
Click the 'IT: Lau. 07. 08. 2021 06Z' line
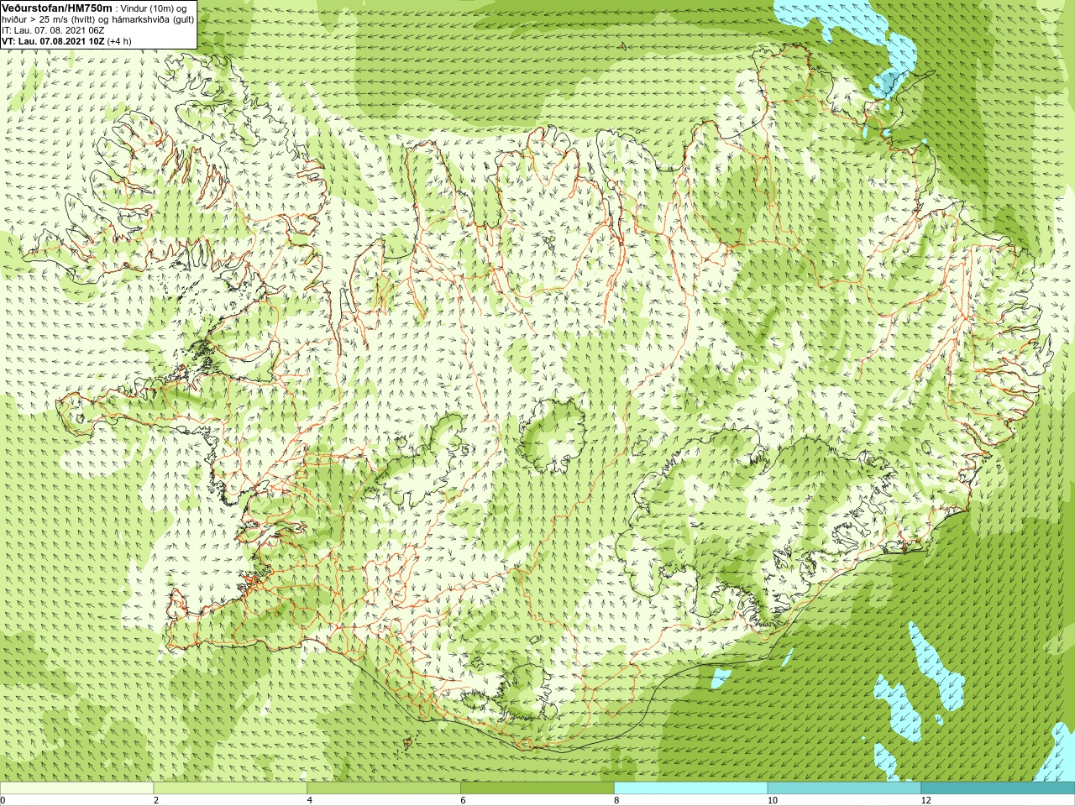[53, 30]
